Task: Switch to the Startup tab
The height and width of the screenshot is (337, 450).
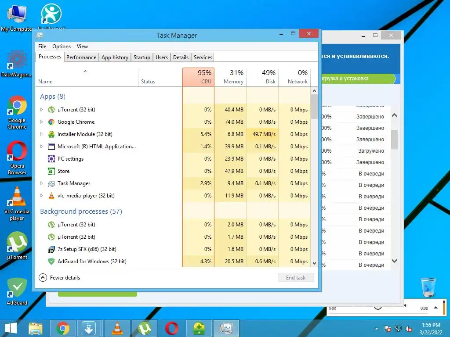Action: (142, 57)
